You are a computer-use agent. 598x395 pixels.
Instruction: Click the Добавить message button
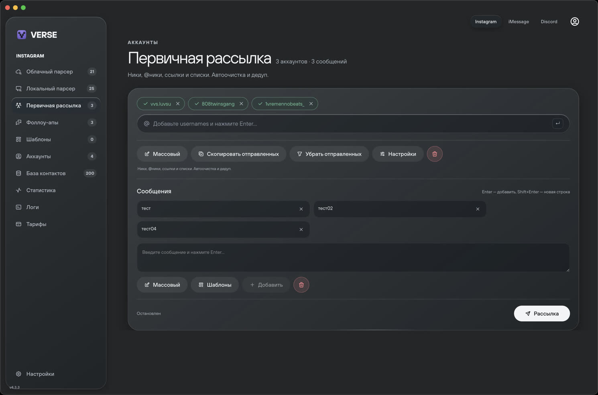[x=266, y=285]
